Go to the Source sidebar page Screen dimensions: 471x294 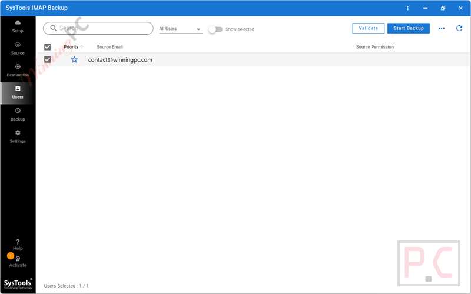point(18,49)
